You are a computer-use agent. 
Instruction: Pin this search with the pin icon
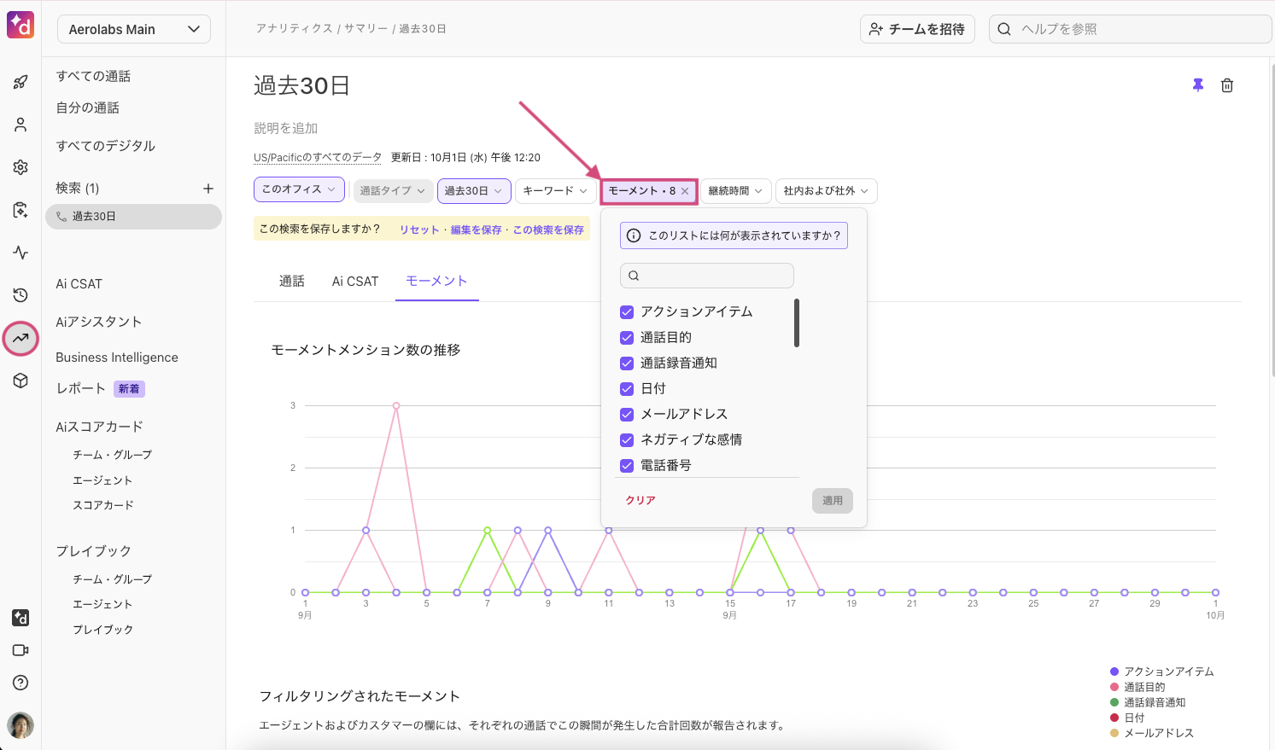click(x=1198, y=85)
